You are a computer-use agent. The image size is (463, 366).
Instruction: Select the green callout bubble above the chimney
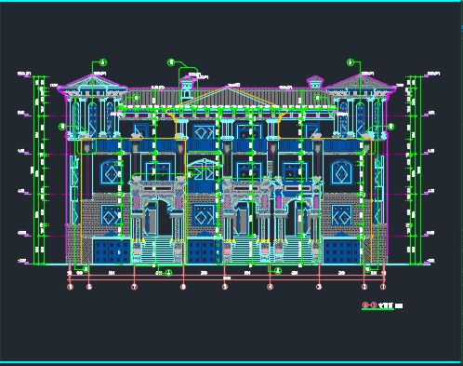[x=171, y=62]
